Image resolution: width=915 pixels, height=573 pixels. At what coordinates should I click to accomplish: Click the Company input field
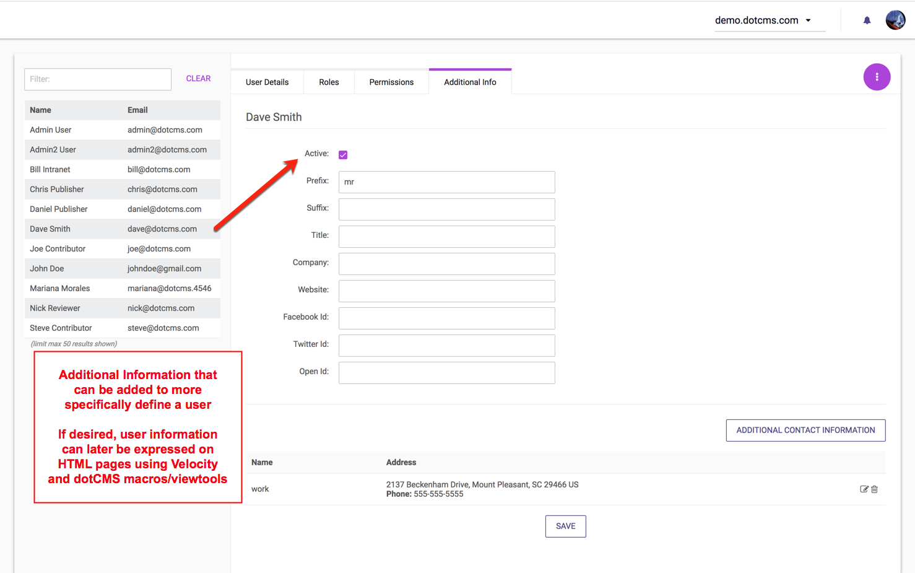(x=446, y=264)
